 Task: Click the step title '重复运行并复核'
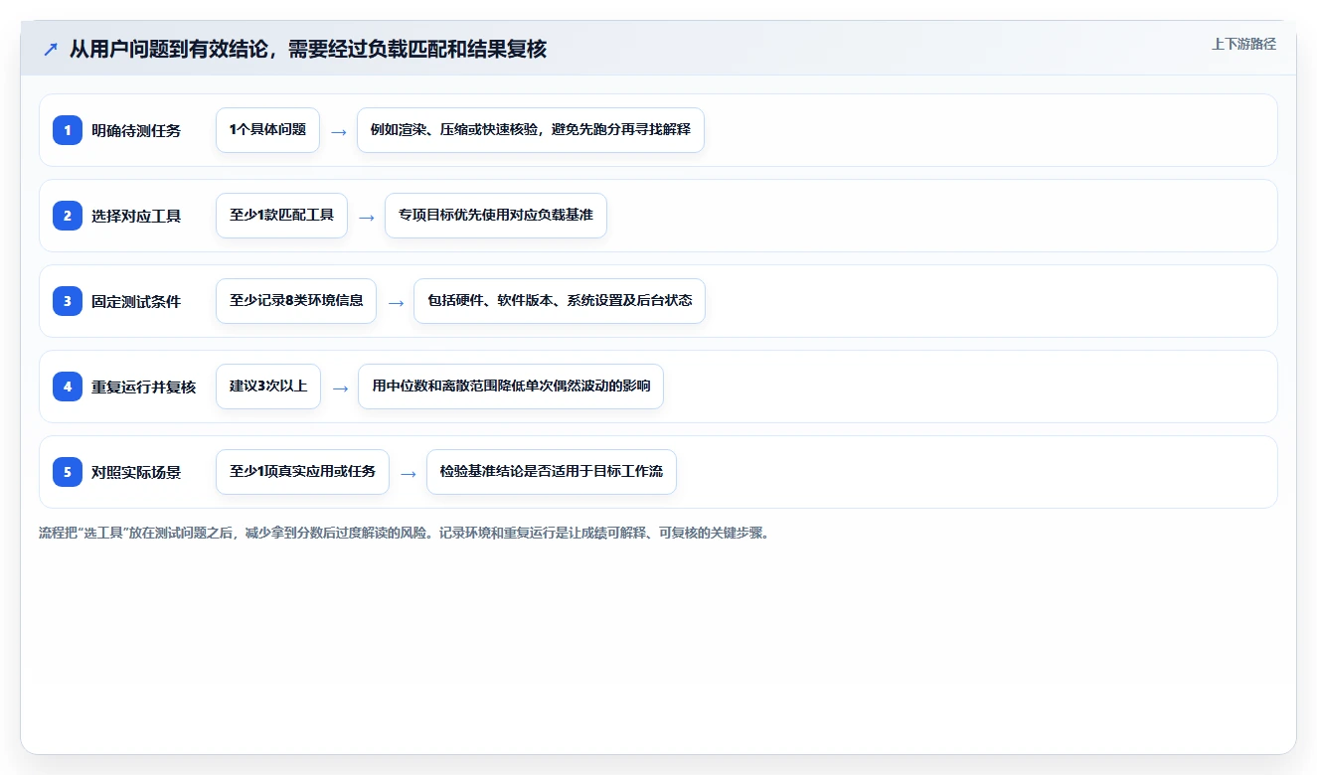point(144,387)
